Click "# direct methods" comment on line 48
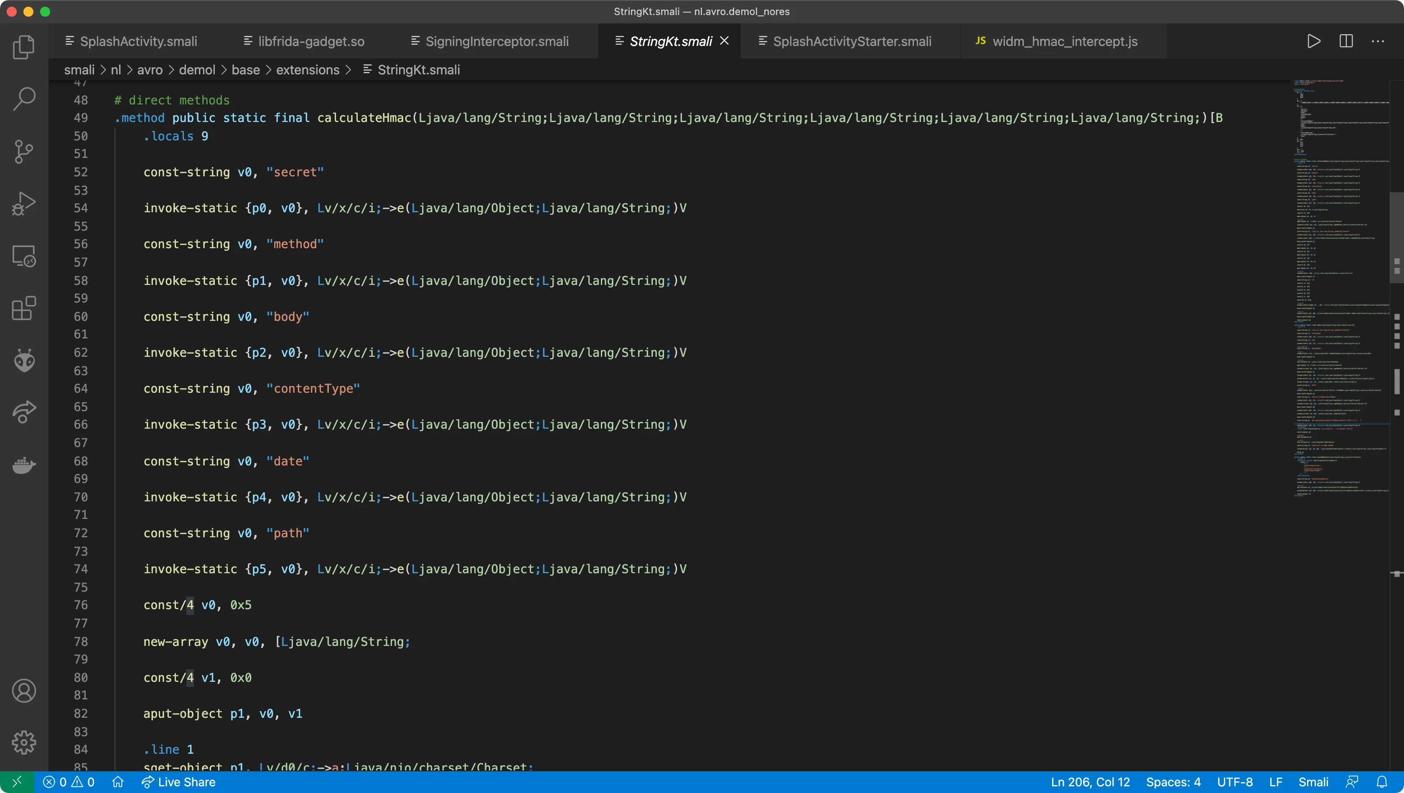Screen dimensions: 1404x793 172,100
